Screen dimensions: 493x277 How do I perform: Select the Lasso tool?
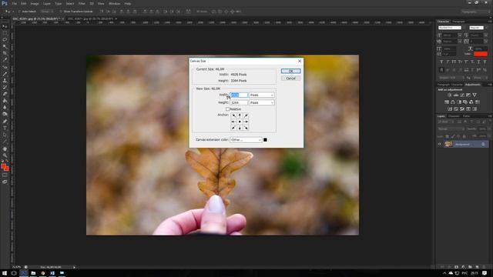pos(5,39)
